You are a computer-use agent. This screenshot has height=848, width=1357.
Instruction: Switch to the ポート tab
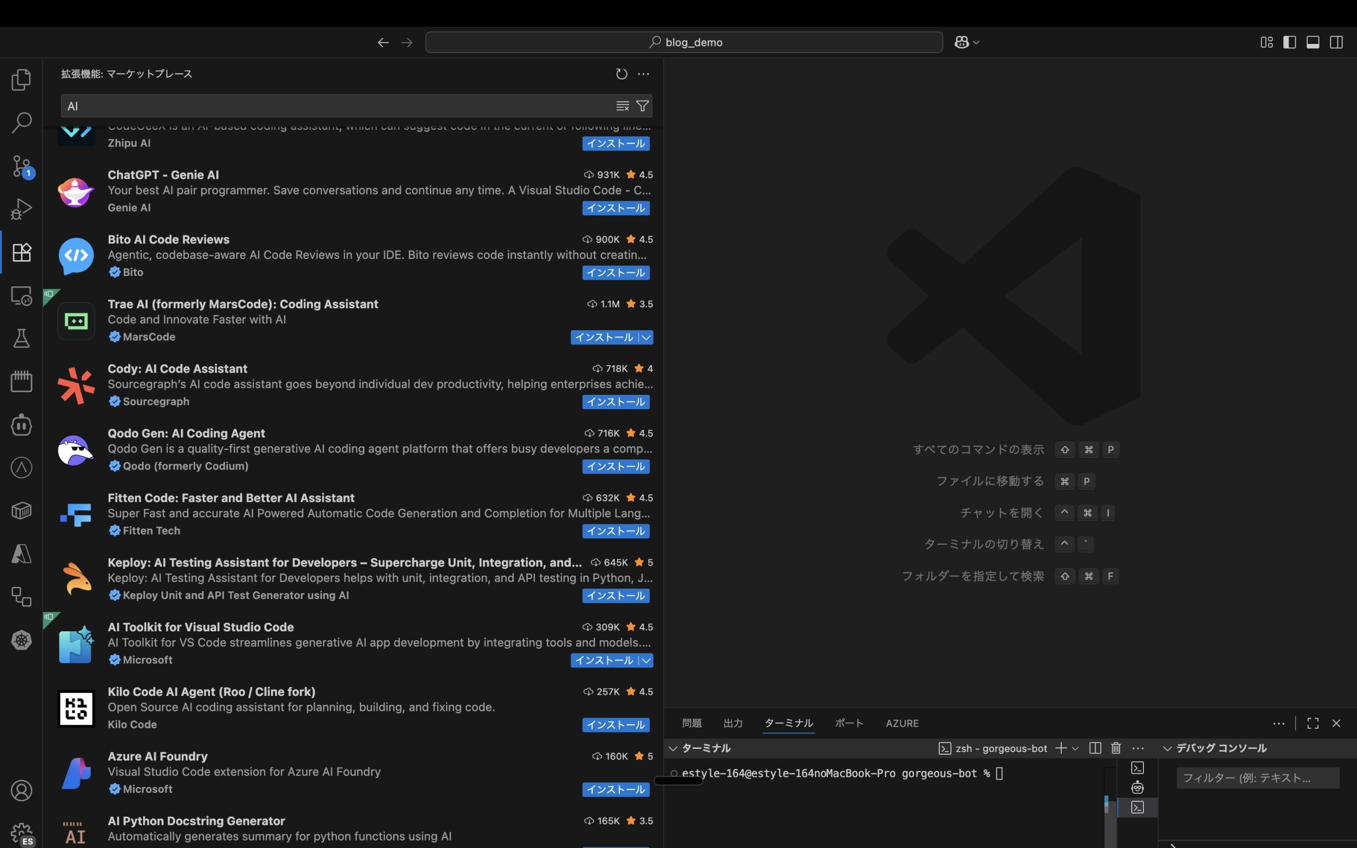(x=849, y=723)
